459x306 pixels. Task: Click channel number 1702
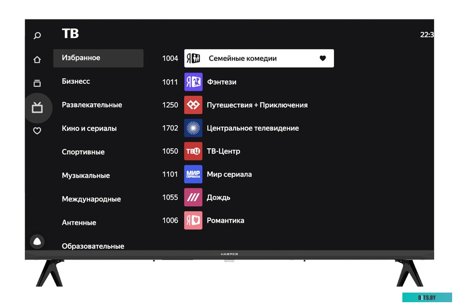click(x=170, y=128)
